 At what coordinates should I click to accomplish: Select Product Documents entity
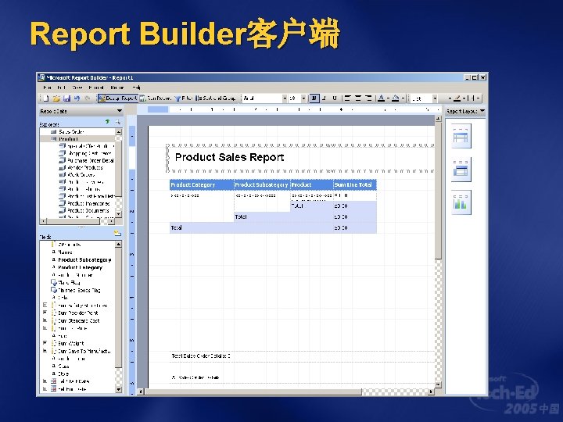84,211
